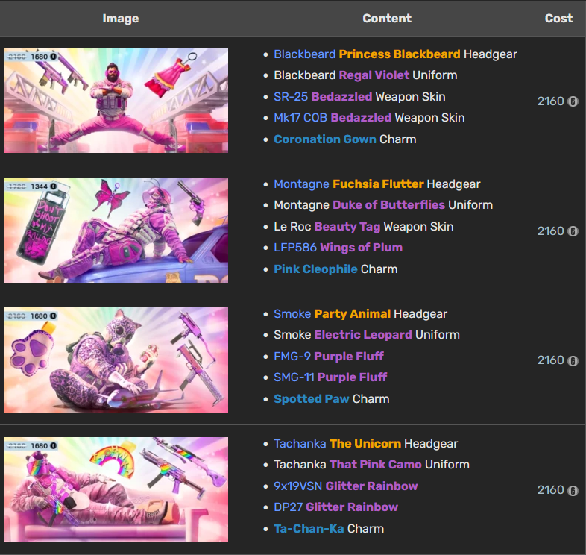586x555 pixels.
Task: Open the Electric Leopard uniform link
Action: coord(363,335)
